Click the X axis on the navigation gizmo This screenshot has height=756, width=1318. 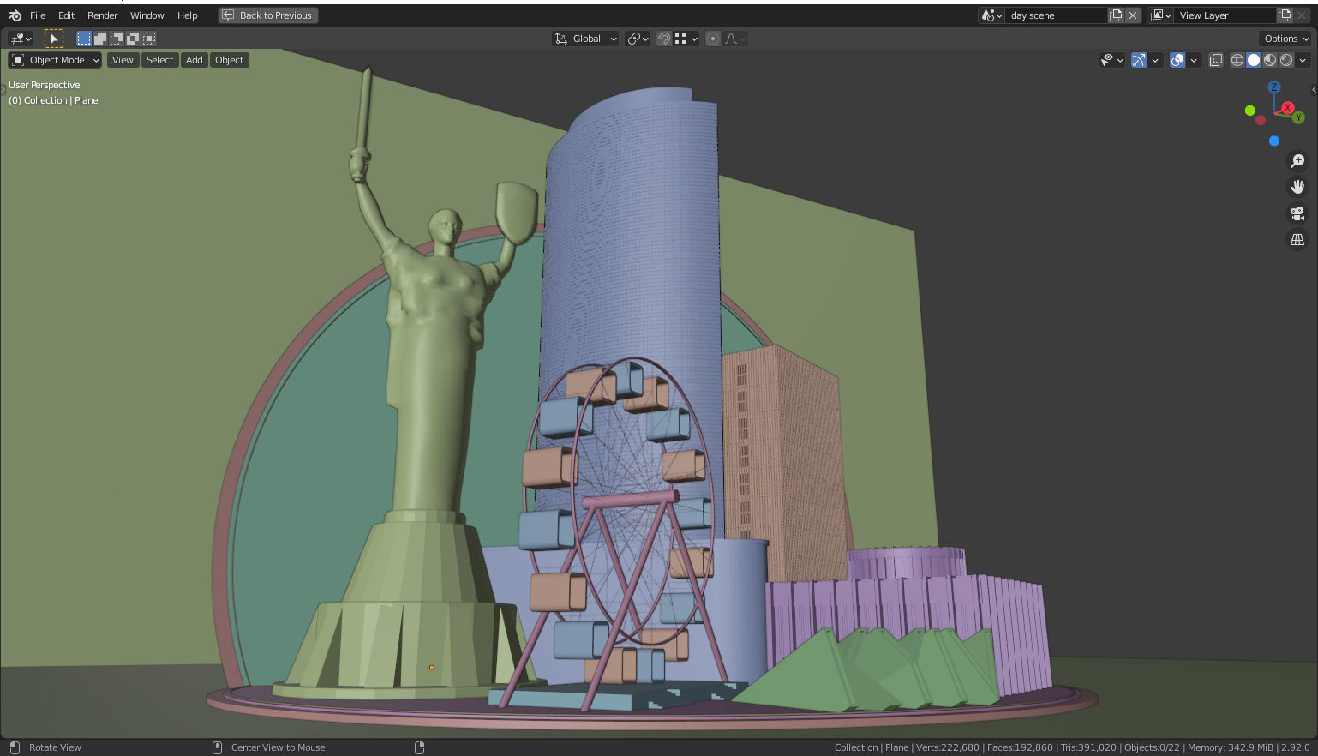1287,108
